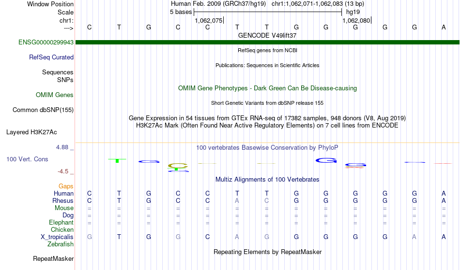Viewport: 460px width, 270px height.
Task: Click the sequence direction arrow --->
Action: pos(69,28)
